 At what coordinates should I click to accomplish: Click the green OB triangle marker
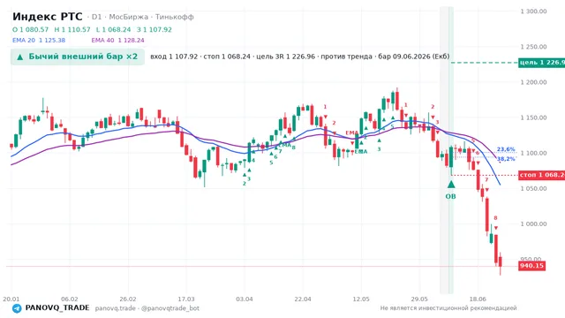451,185
